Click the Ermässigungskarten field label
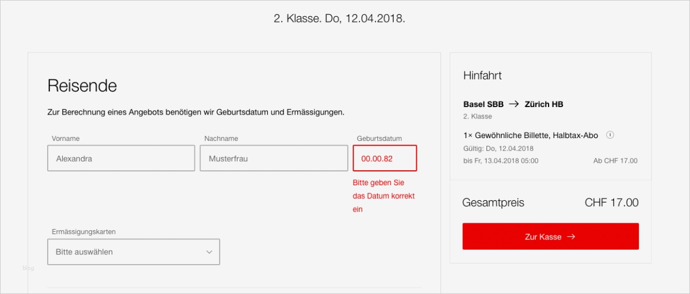 click(x=83, y=232)
